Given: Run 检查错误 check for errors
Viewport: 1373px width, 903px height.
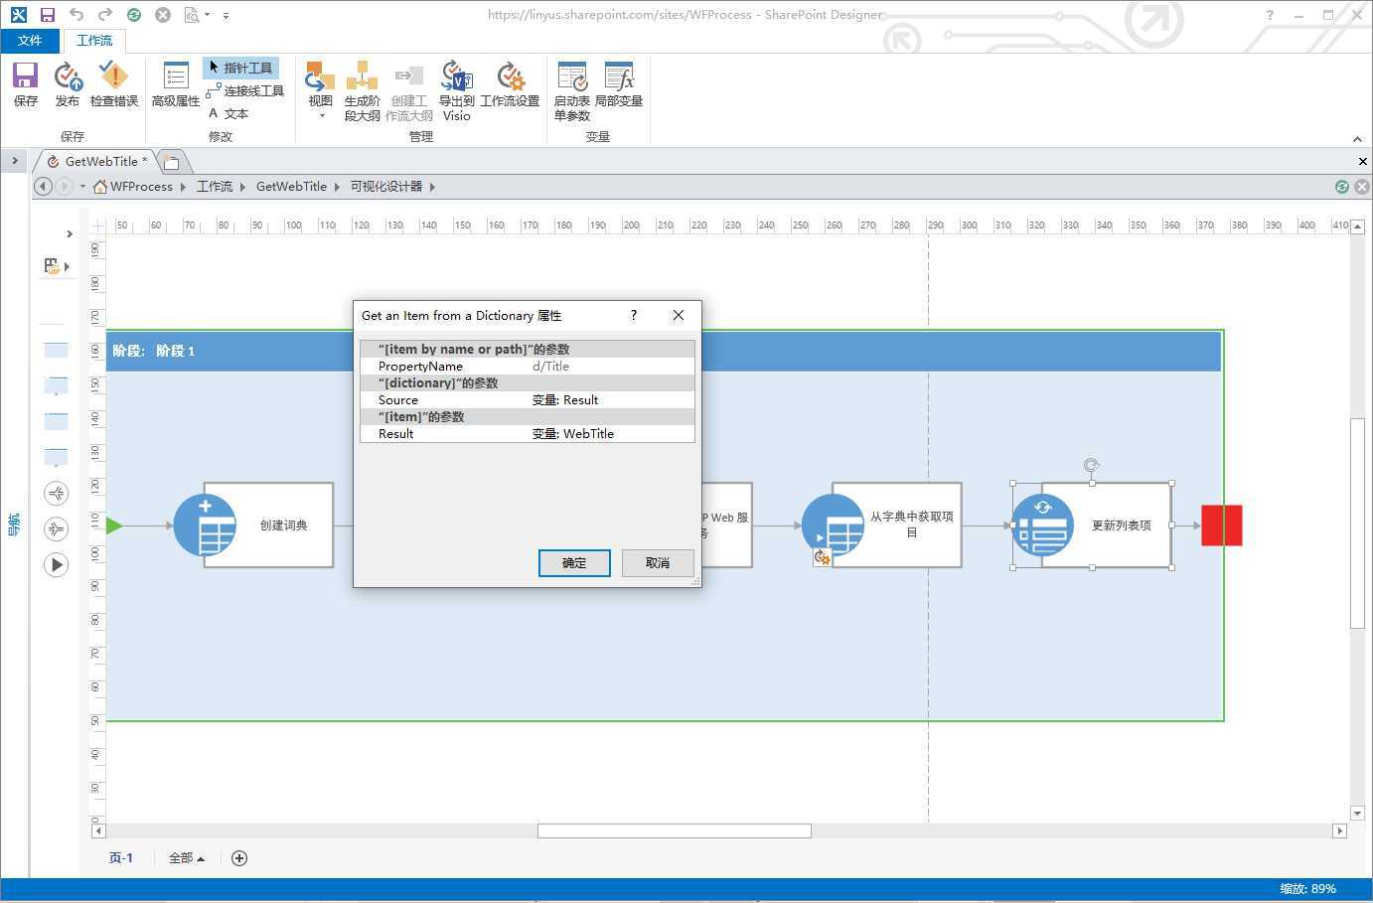Looking at the screenshot, I should point(114,84).
